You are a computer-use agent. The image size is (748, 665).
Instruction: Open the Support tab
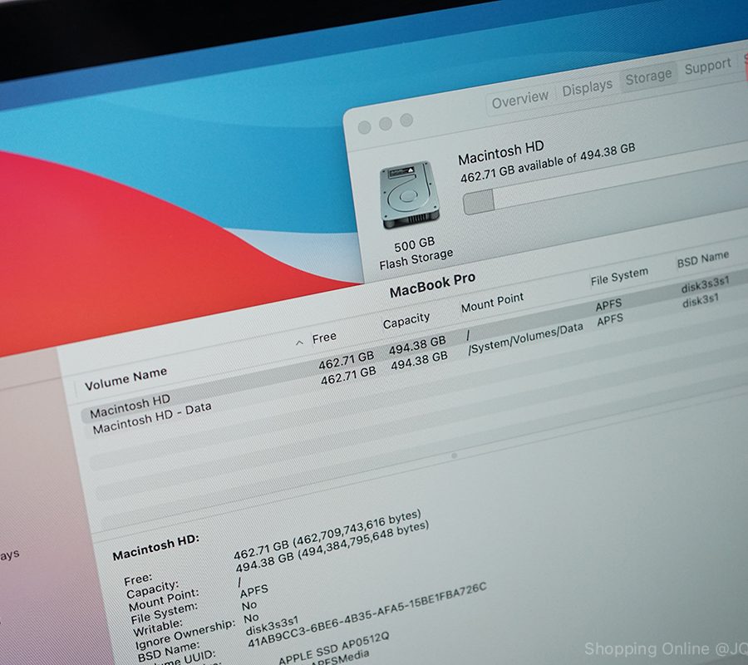coord(707,66)
